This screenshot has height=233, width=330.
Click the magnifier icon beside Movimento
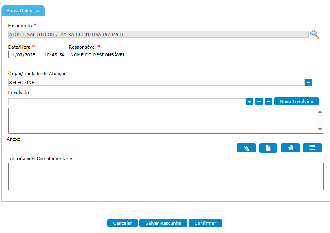tap(315, 34)
